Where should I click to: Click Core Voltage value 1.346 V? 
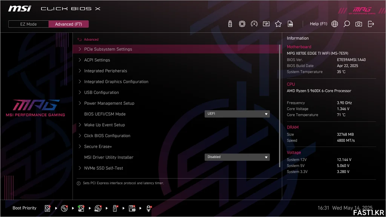(343, 109)
